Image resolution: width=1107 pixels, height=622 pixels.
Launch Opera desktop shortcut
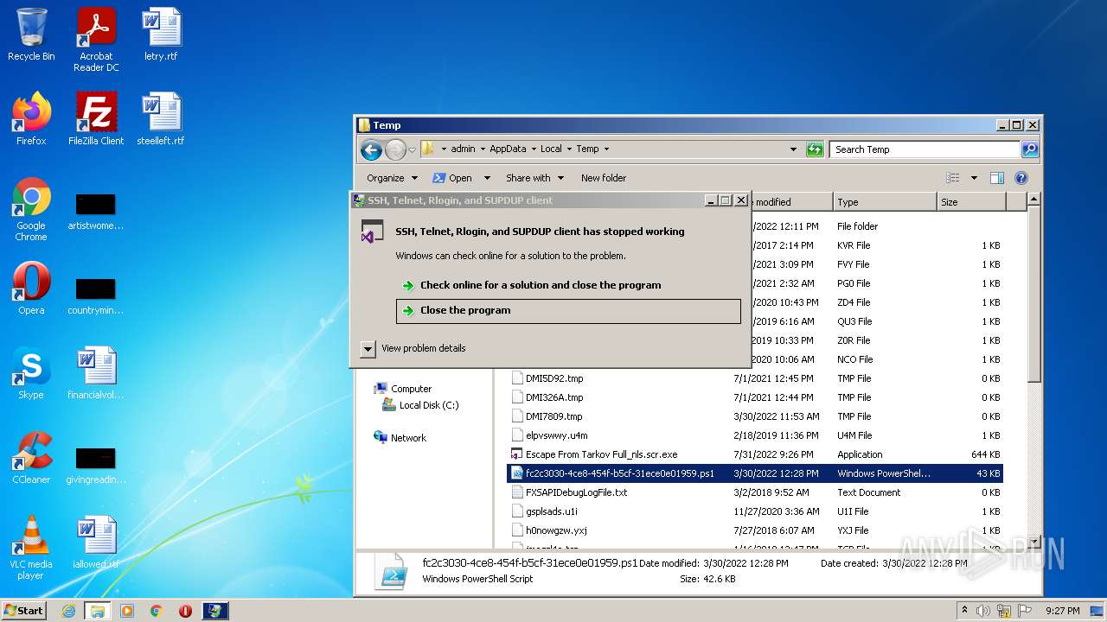(x=31, y=289)
